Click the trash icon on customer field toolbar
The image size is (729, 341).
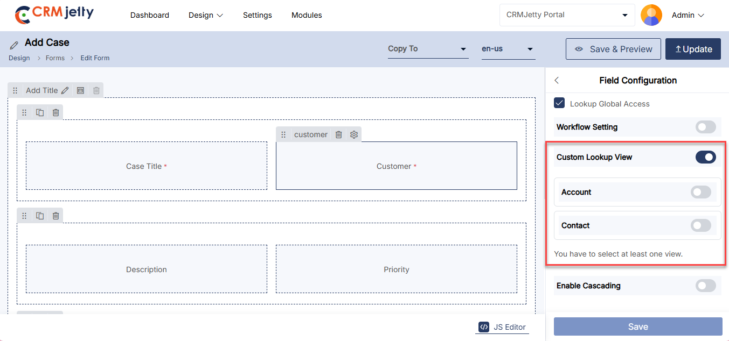click(x=338, y=134)
